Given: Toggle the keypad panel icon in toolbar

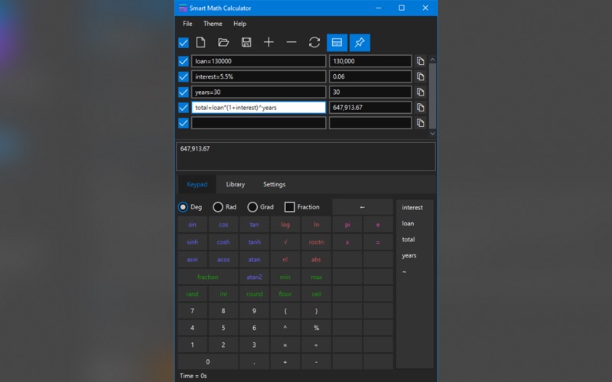Looking at the screenshot, I should tap(337, 43).
